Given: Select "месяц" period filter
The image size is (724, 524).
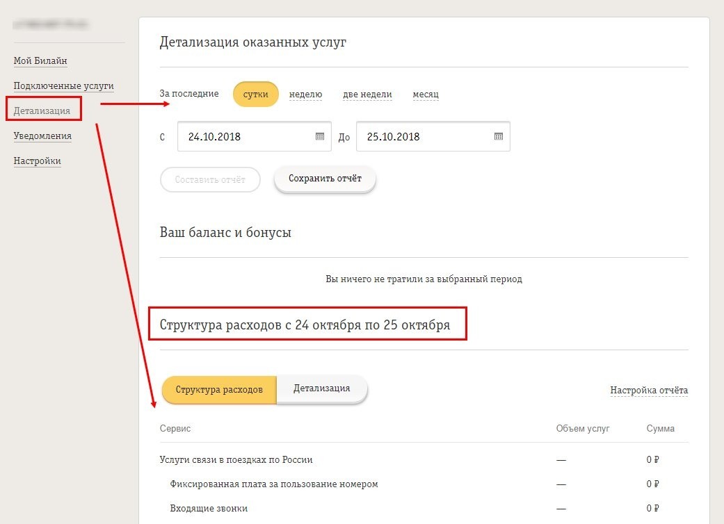Looking at the screenshot, I should (425, 94).
